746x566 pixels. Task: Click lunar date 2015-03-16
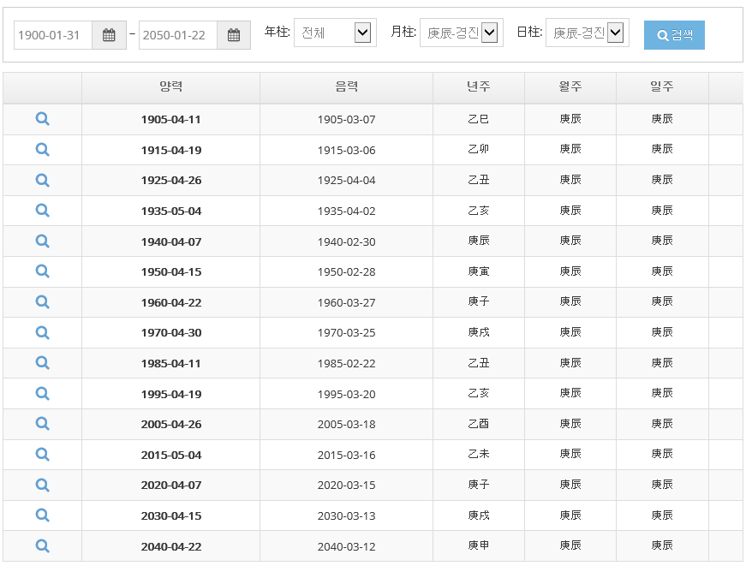click(346, 456)
